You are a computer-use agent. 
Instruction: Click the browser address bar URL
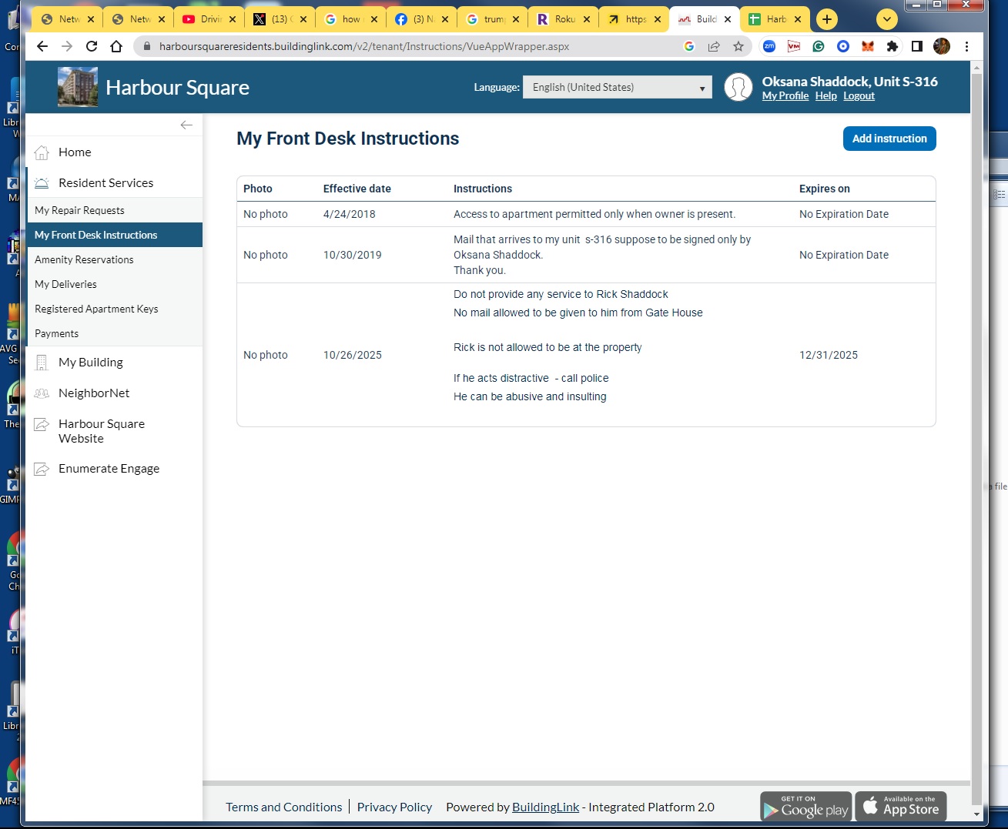pos(364,46)
